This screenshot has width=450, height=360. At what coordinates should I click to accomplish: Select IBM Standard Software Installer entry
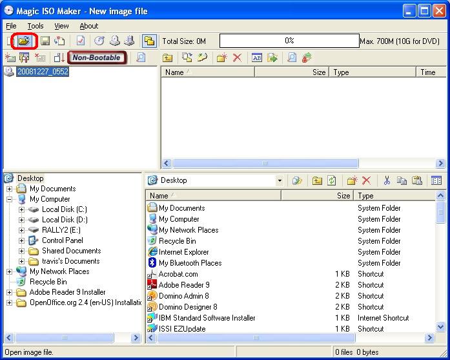[x=207, y=318]
